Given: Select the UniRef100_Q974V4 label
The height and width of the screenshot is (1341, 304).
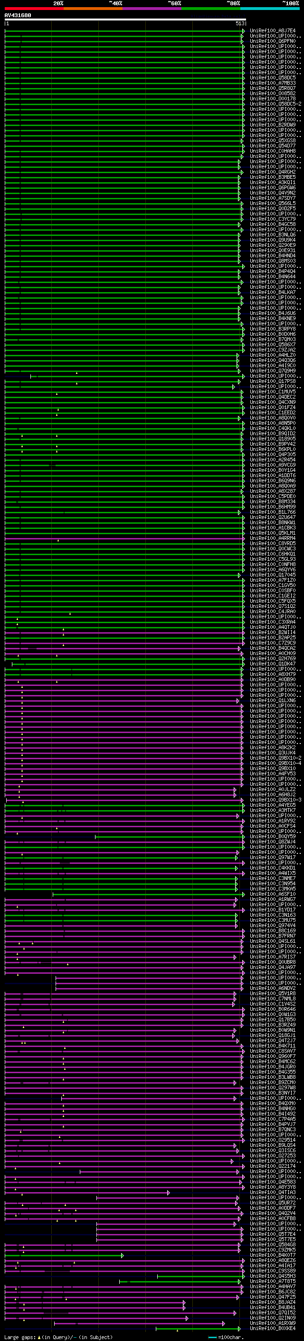Looking at the screenshot, I should [272, 926].
